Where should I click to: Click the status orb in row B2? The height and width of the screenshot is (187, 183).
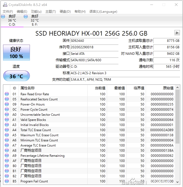7,176
